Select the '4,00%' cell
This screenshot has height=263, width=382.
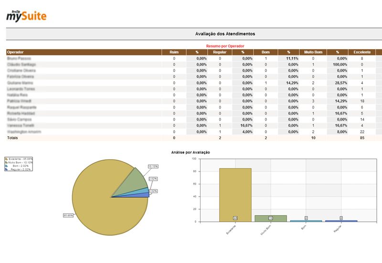(x=243, y=132)
